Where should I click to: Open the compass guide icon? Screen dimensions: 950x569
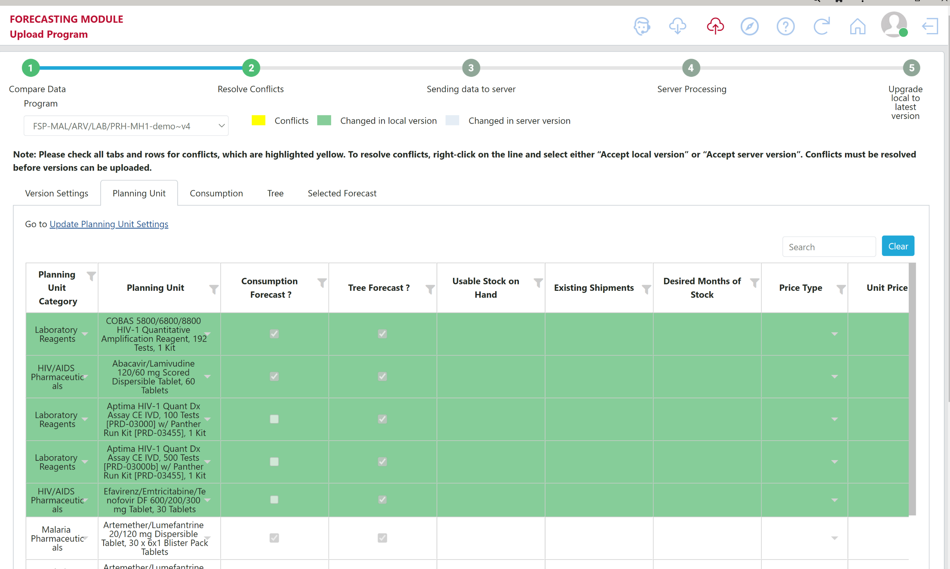[x=749, y=27]
